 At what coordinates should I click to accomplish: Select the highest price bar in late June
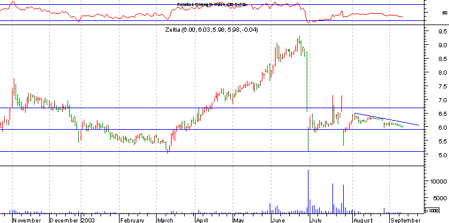(x=299, y=40)
